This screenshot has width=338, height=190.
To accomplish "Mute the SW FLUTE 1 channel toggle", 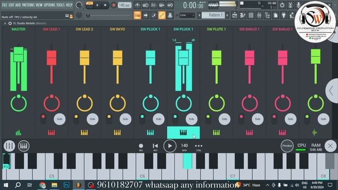I will click(208, 119).
